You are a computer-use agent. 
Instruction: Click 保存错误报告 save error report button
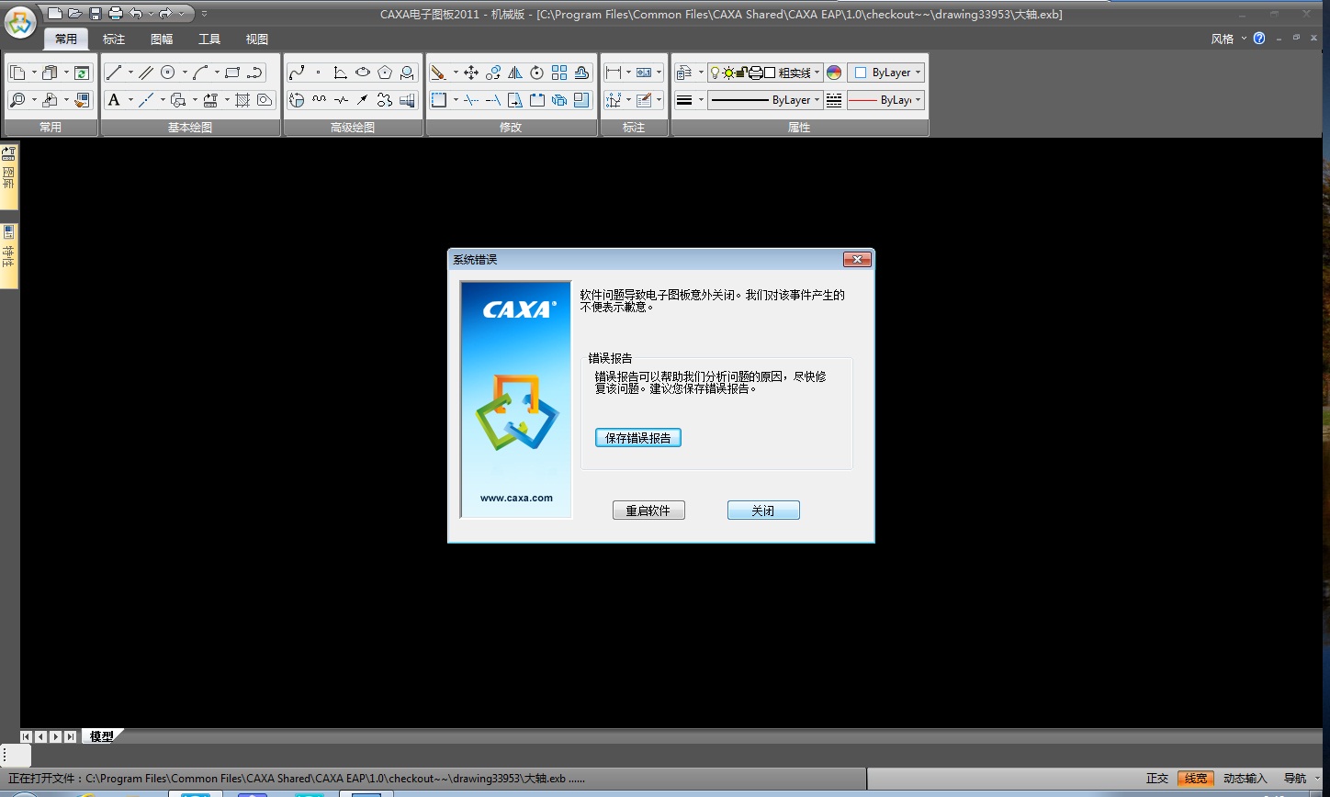pyautogui.click(x=638, y=438)
